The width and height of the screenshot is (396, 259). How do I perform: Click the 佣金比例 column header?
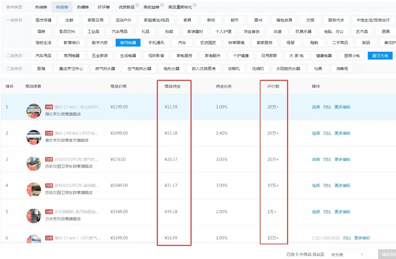click(x=224, y=86)
